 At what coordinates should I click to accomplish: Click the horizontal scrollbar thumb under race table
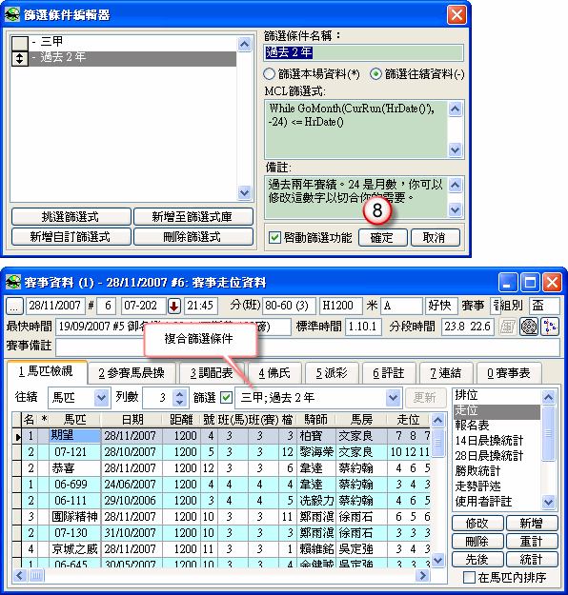pyautogui.click(x=36, y=576)
